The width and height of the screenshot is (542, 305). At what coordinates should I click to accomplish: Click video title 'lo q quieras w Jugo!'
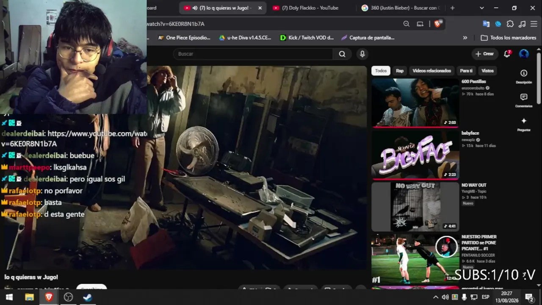[x=31, y=277]
